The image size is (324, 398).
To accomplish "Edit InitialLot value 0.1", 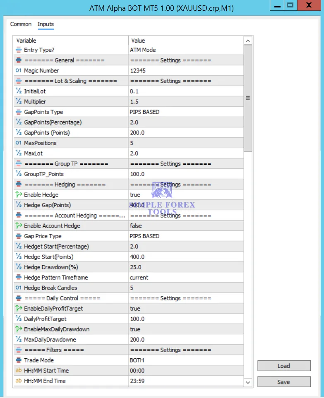I will point(186,91).
